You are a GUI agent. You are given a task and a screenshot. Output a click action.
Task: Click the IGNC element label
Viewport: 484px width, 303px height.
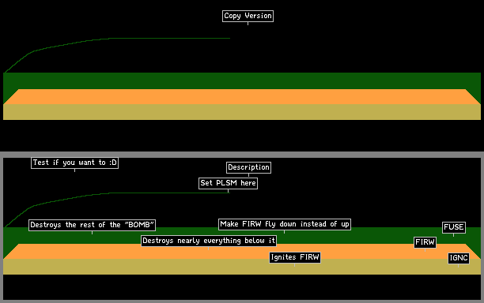(x=459, y=258)
